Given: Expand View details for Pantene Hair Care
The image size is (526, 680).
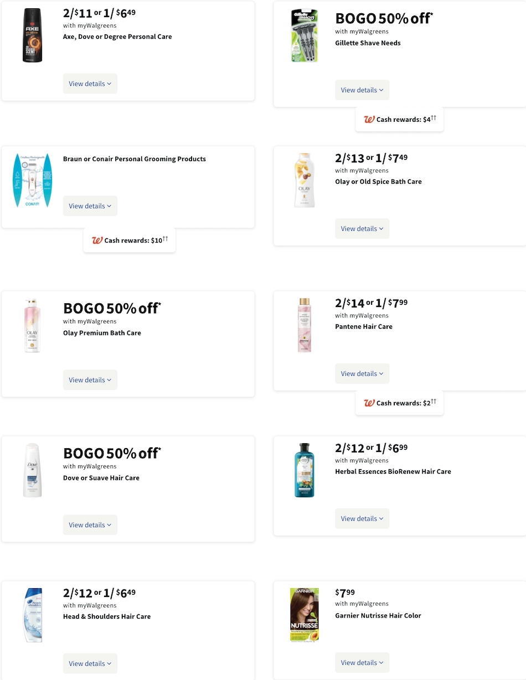Looking at the screenshot, I should [x=362, y=373].
